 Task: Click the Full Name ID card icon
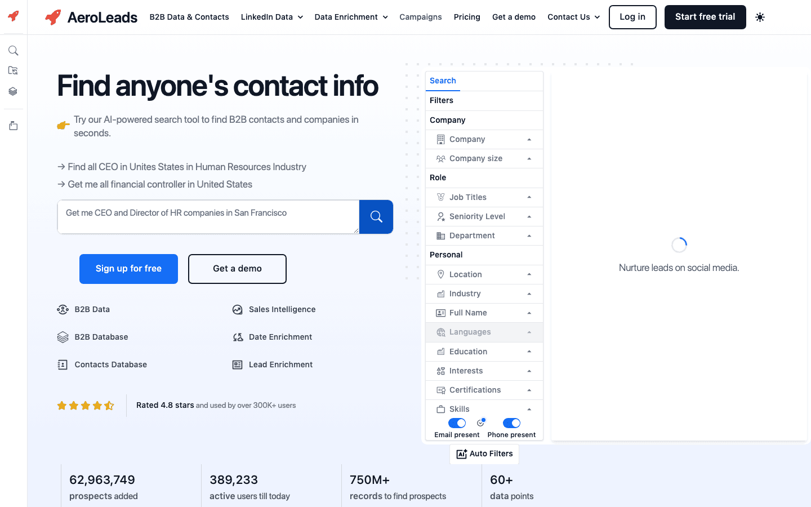[441, 313]
